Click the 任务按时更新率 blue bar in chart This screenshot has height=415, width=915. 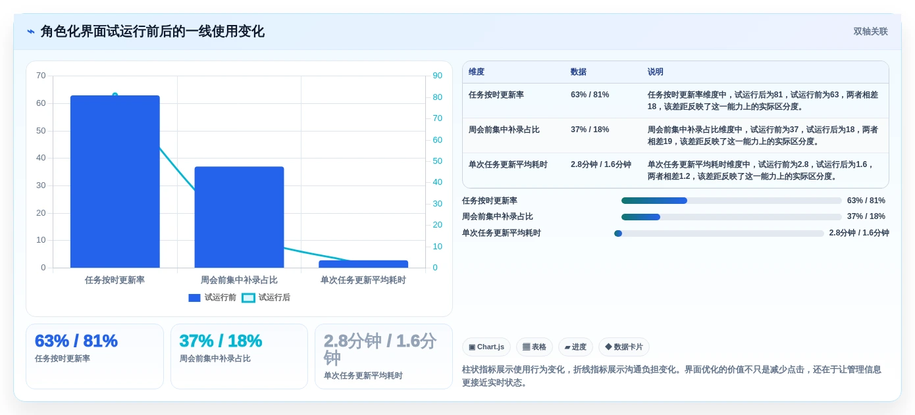click(x=115, y=182)
